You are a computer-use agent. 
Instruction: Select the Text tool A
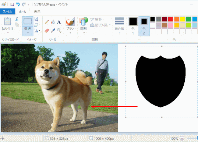point(59,22)
